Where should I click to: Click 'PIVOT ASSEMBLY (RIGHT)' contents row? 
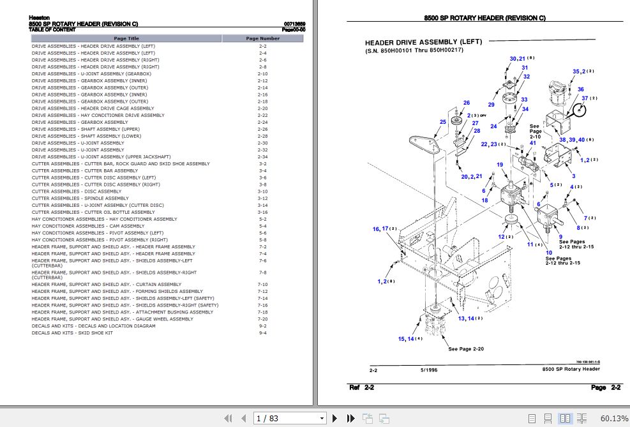click(167, 240)
